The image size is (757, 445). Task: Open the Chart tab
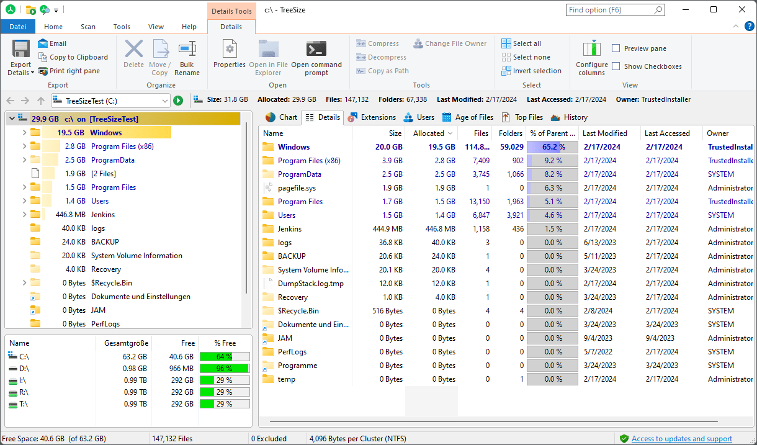point(282,117)
